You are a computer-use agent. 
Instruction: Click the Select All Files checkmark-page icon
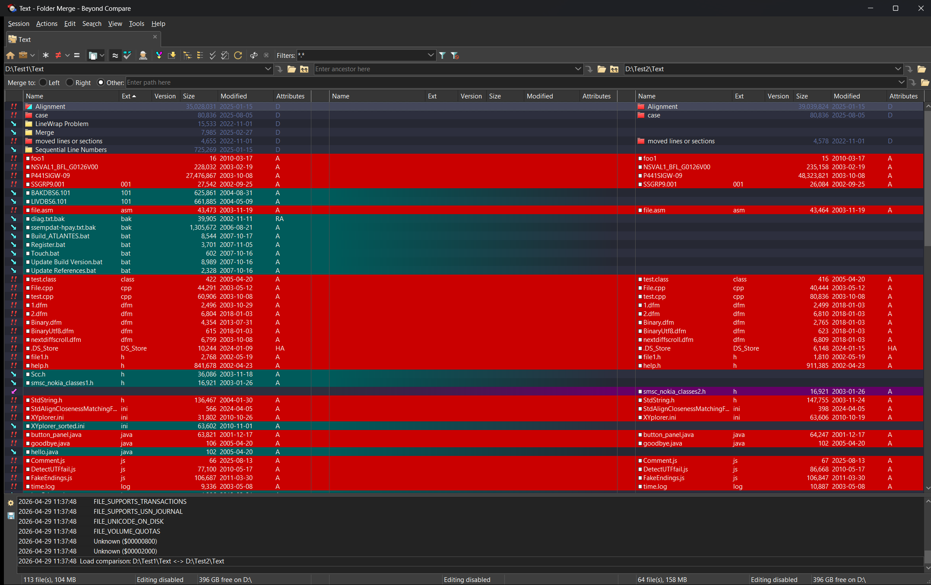point(225,55)
